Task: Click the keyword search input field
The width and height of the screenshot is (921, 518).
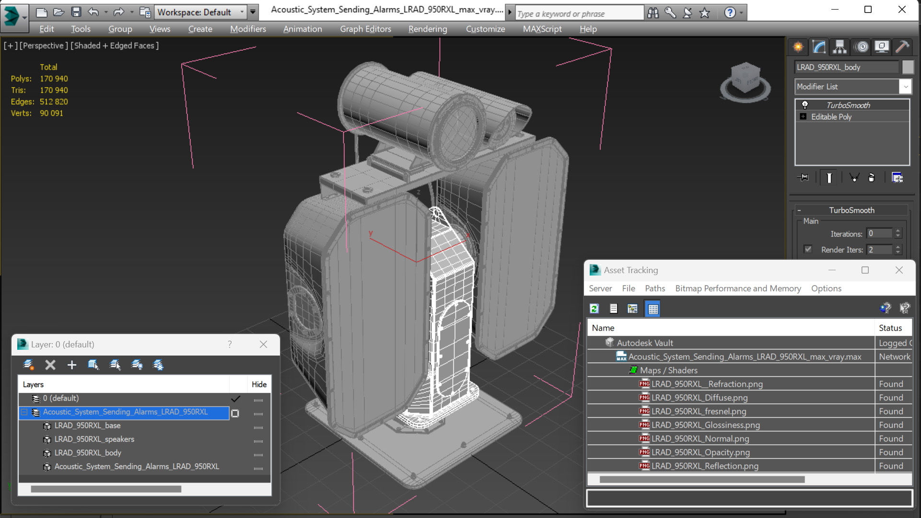Action: (x=579, y=13)
